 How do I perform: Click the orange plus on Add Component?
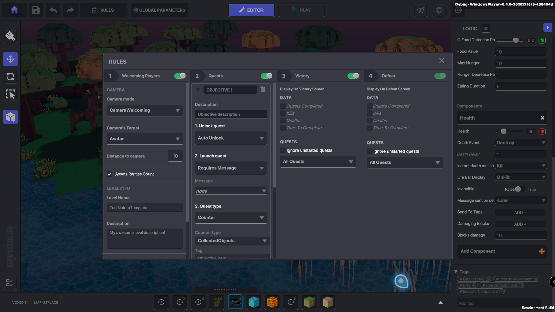click(x=541, y=251)
